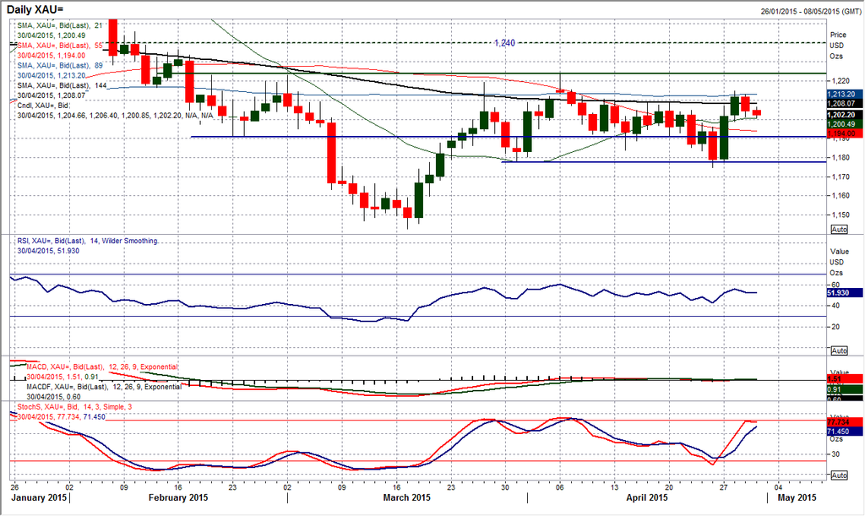Click the green MACD signal tag 0.91
865x516 pixels.
click(845, 389)
